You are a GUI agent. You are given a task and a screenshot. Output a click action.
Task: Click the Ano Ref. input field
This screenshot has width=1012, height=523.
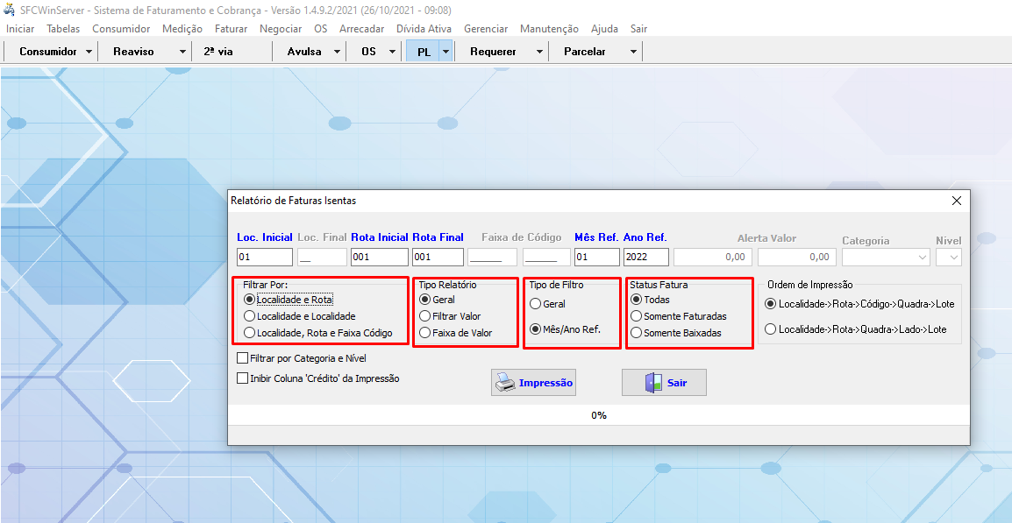pyautogui.click(x=645, y=258)
